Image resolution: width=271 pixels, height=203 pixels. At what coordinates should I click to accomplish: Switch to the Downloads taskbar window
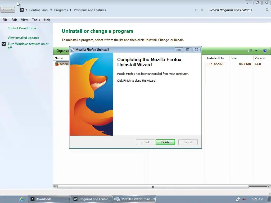(x=49, y=199)
